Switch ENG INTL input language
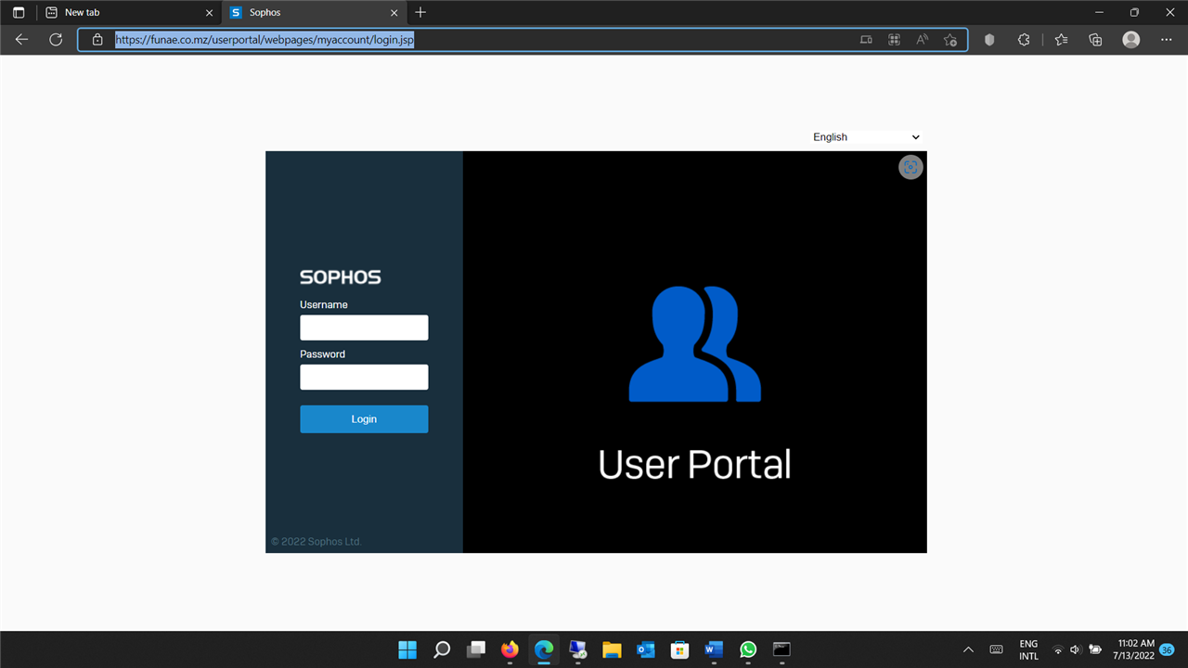The width and height of the screenshot is (1188, 668). point(1028,649)
